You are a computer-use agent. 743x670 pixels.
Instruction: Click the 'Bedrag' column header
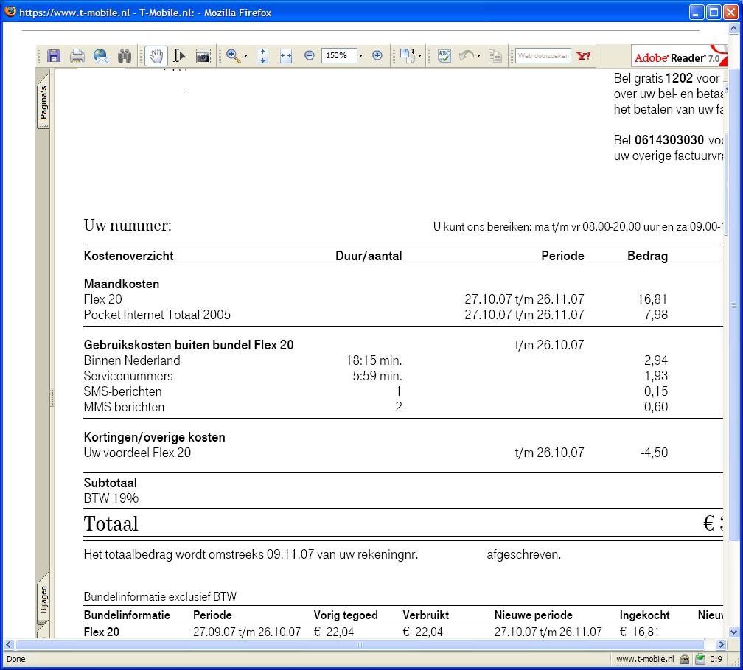click(x=647, y=256)
